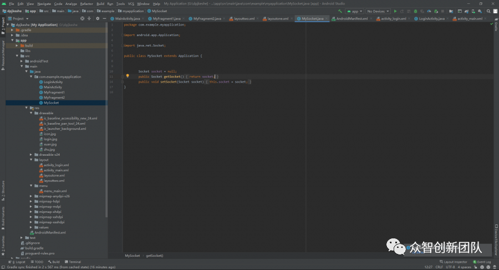Open the Event Log
The height and width of the screenshot is (270, 499).
[x=482, y=262]
